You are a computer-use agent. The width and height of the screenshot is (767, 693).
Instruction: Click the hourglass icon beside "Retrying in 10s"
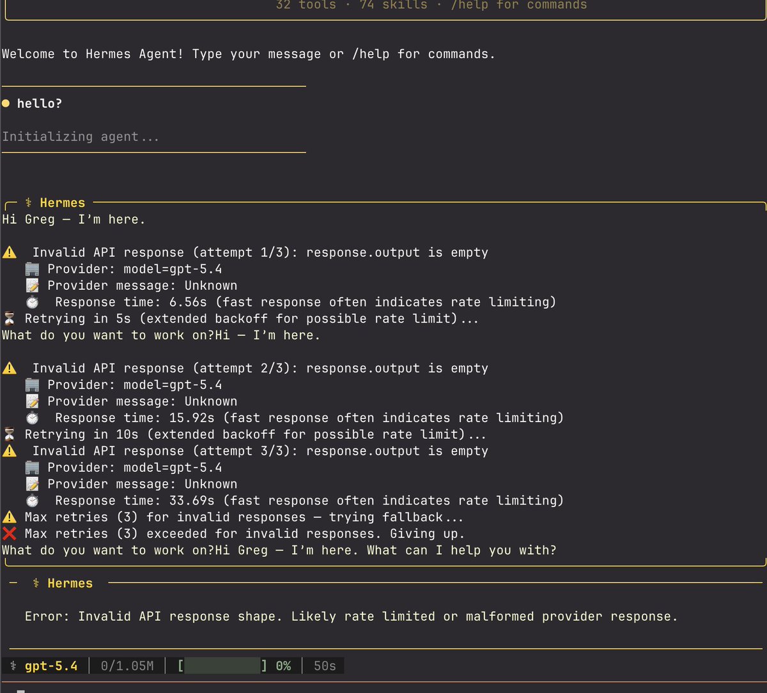(x=10, y=434)
